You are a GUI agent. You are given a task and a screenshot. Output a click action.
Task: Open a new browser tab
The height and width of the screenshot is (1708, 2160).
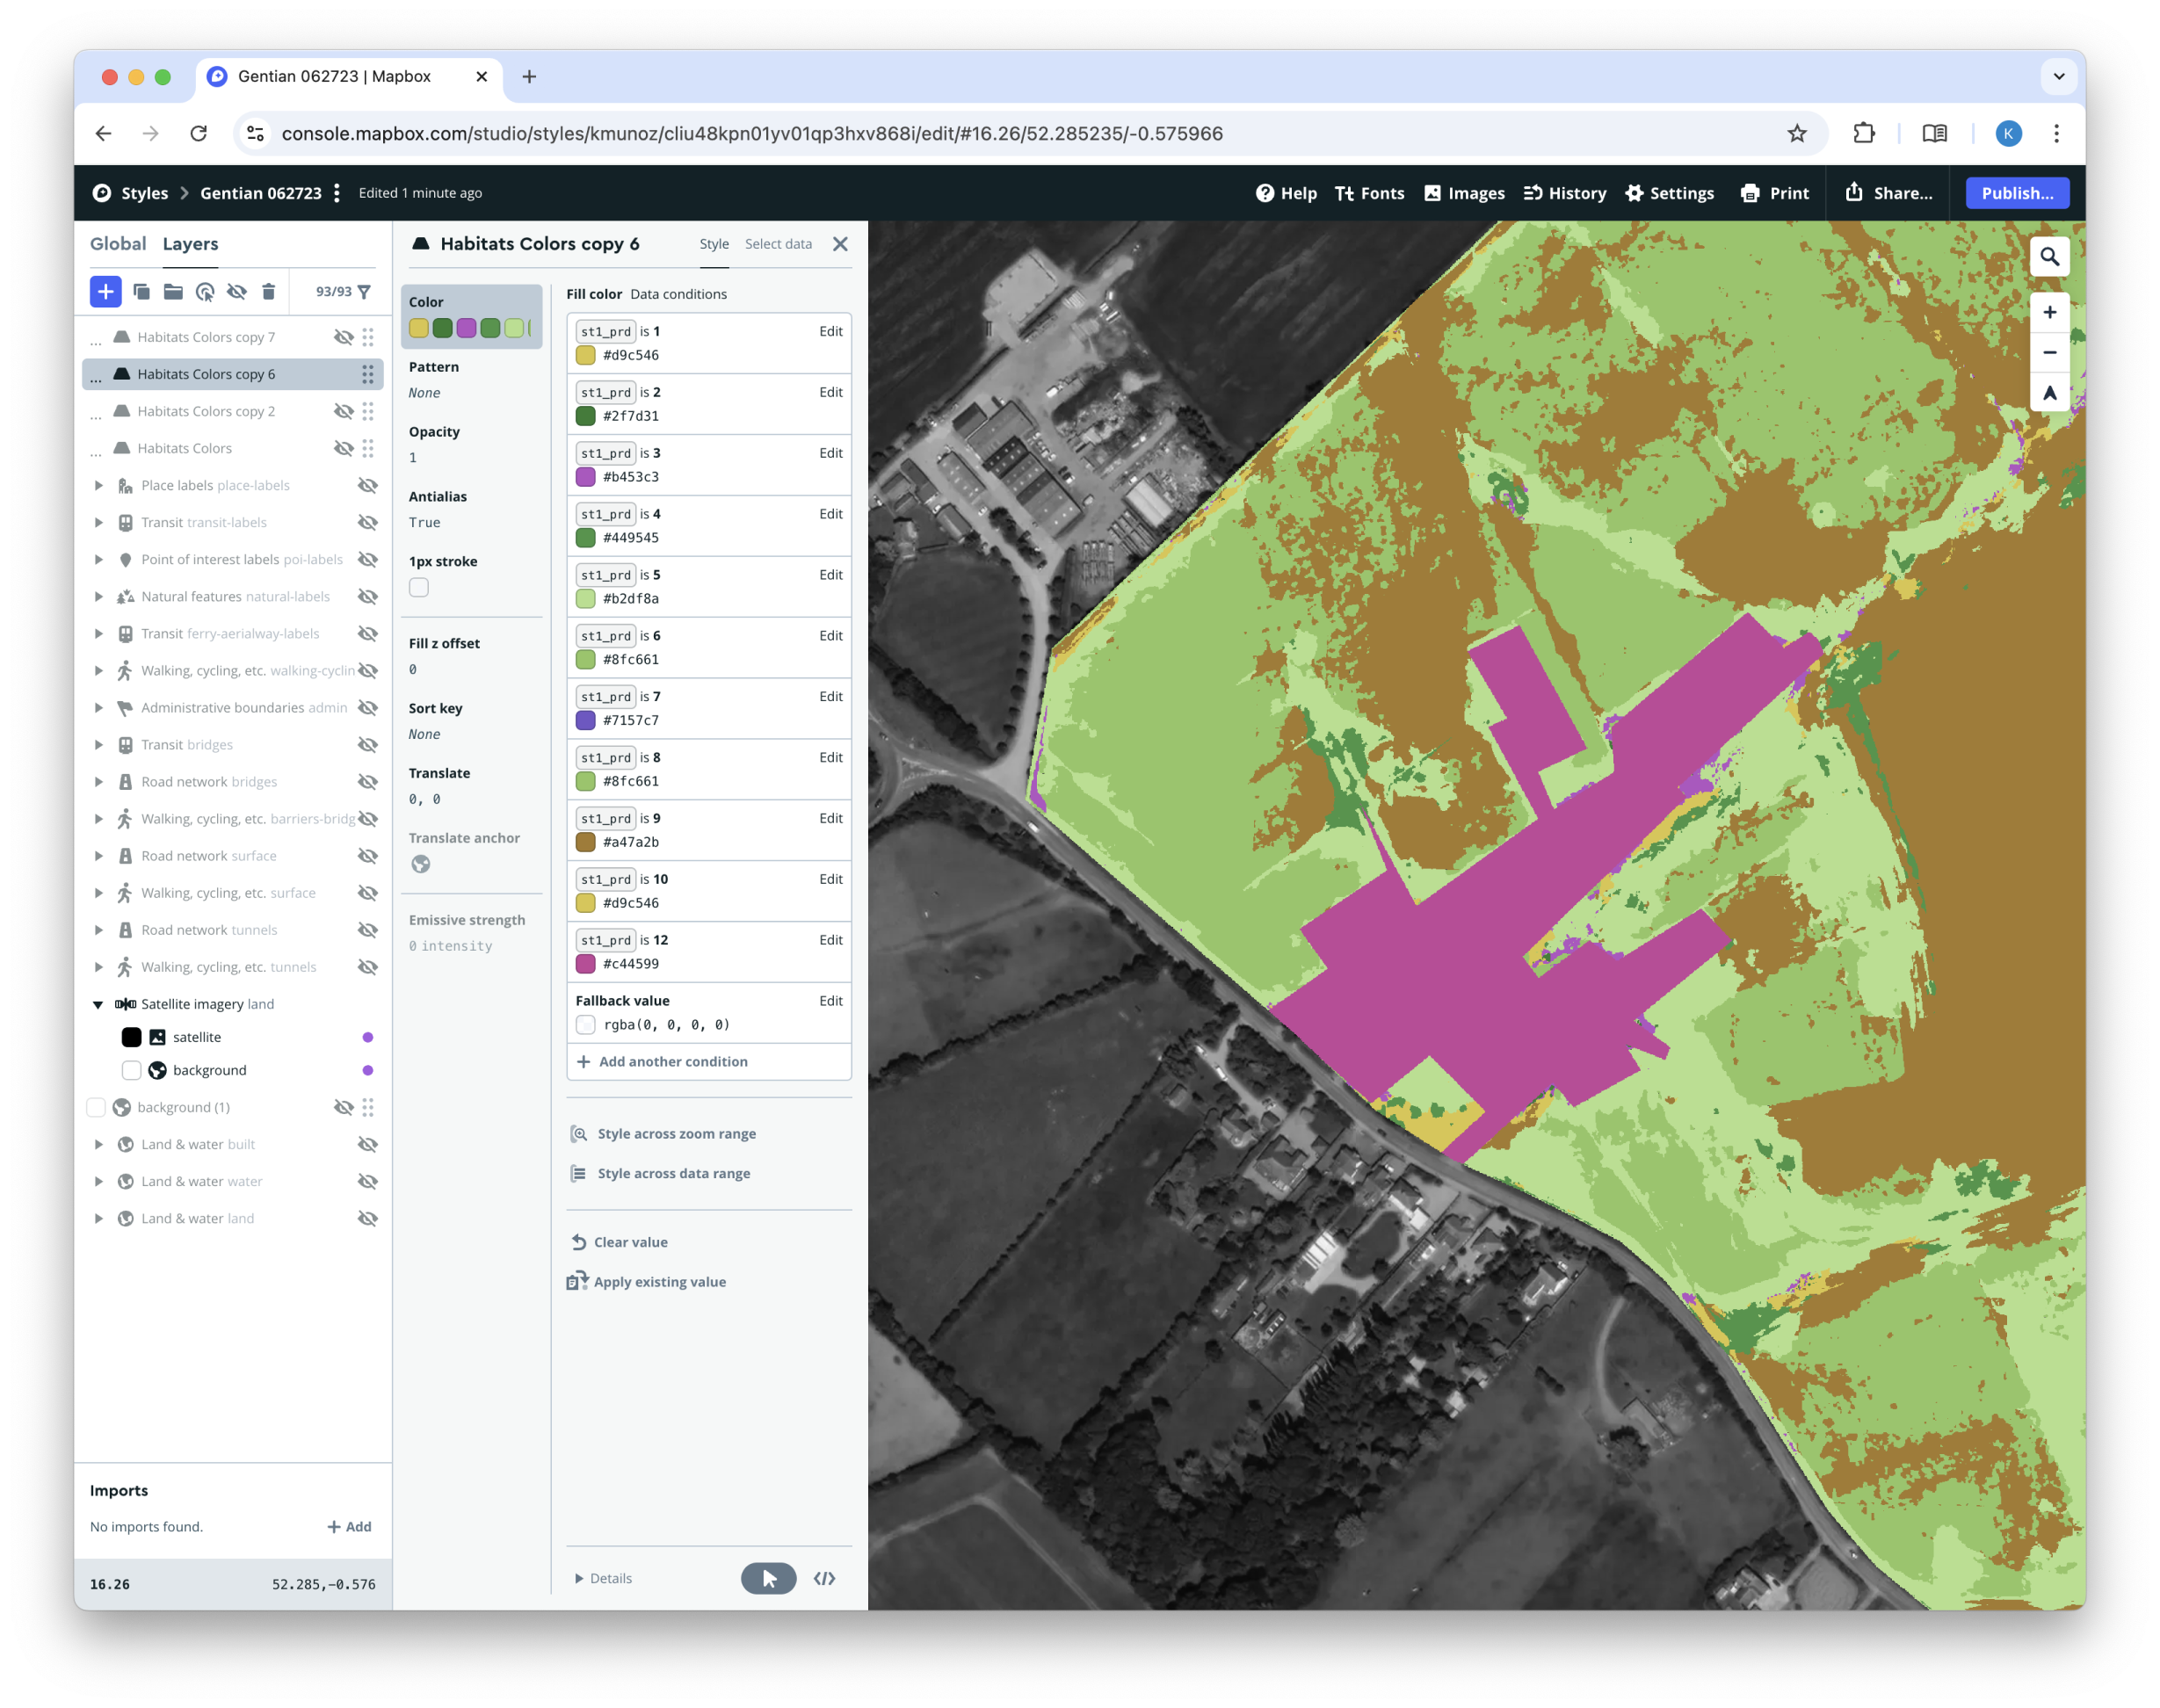(529, 77)
